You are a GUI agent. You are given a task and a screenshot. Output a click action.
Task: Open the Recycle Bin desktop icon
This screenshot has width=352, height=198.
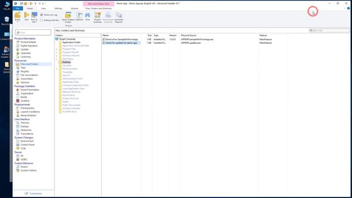pos(6,21)
